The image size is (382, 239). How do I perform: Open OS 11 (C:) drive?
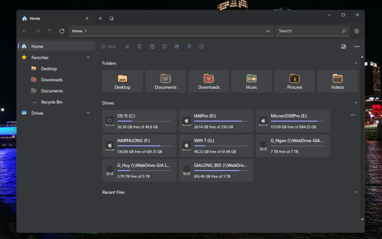pos(139,121)
